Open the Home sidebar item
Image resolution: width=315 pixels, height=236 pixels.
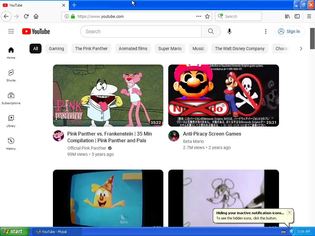(11, 53)
